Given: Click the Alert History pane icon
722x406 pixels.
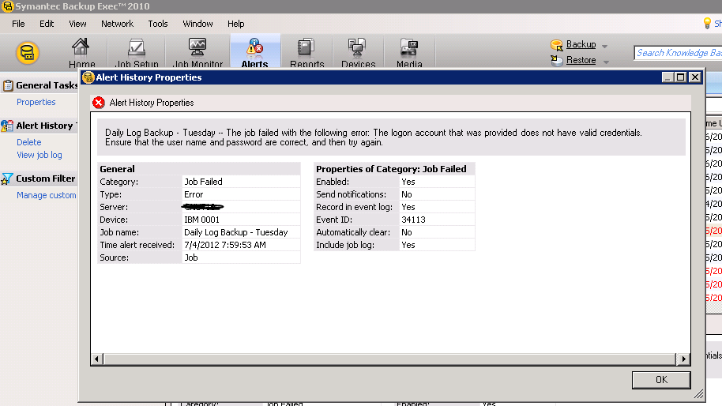Looking at the screenshot, I should (x=7, y=126).
